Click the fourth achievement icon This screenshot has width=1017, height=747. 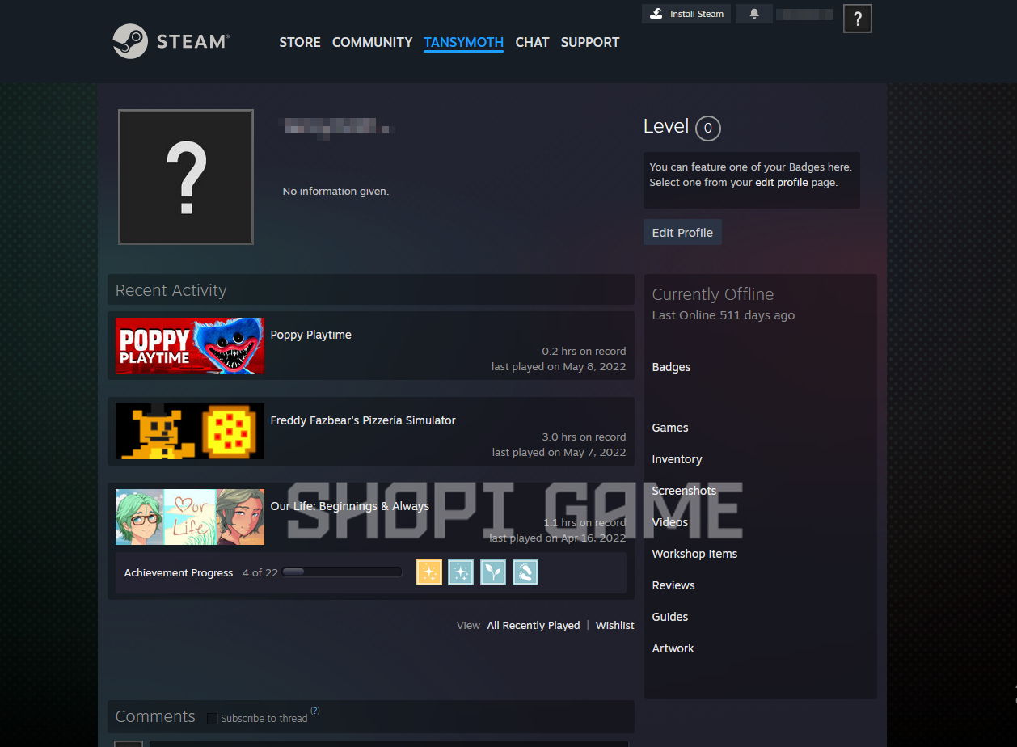(x=525, y=572)
